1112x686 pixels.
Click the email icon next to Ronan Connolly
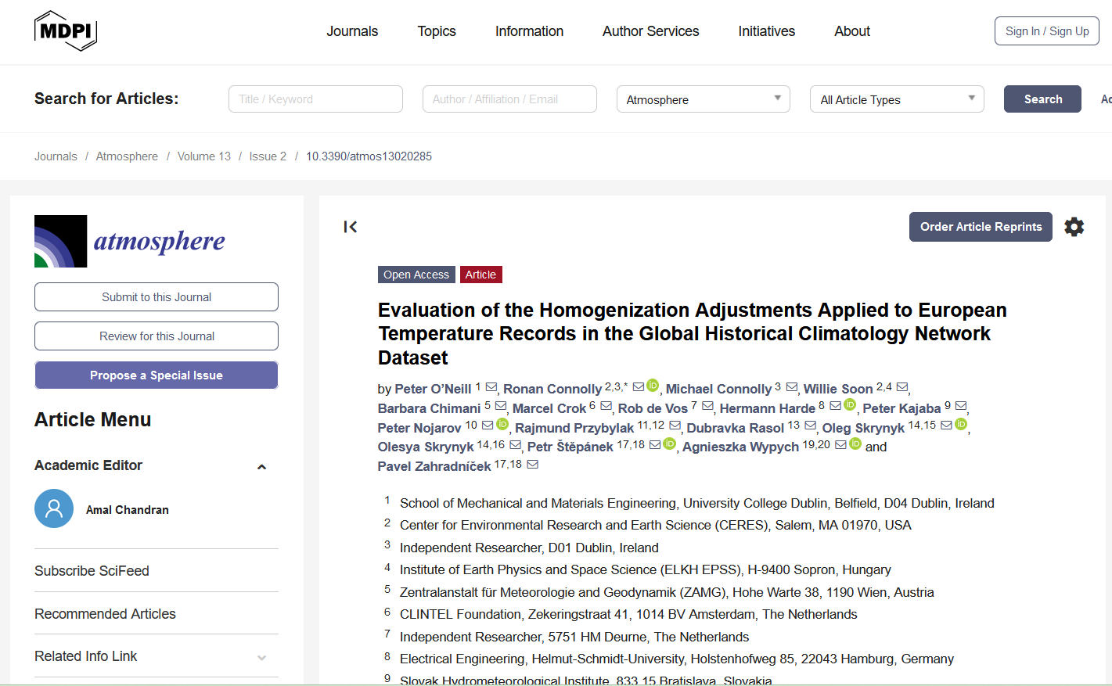tap(639, 386)
